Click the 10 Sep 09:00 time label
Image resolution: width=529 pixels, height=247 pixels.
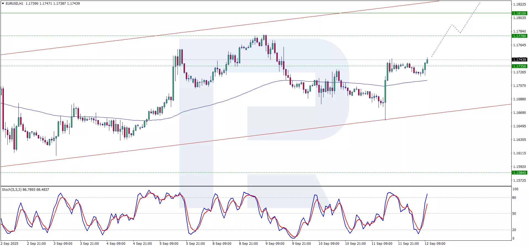(329, 243)
